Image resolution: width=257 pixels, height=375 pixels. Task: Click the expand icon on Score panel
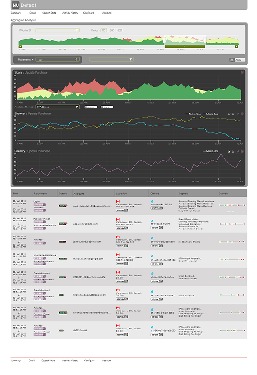242,72
